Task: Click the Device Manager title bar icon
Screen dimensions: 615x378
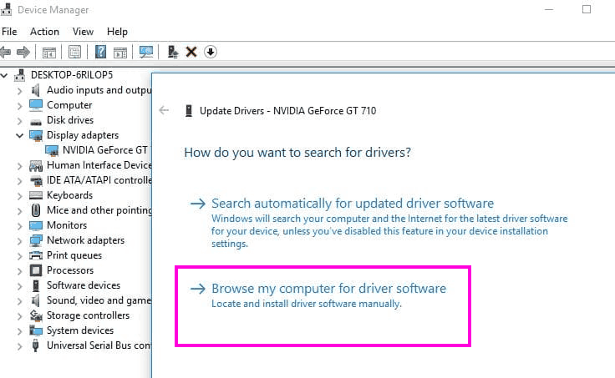Action: (x=6, y=9)
